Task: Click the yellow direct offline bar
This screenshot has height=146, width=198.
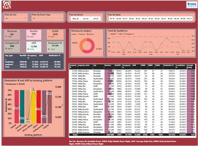Action: pyautogui.click(x=33, y=107)
